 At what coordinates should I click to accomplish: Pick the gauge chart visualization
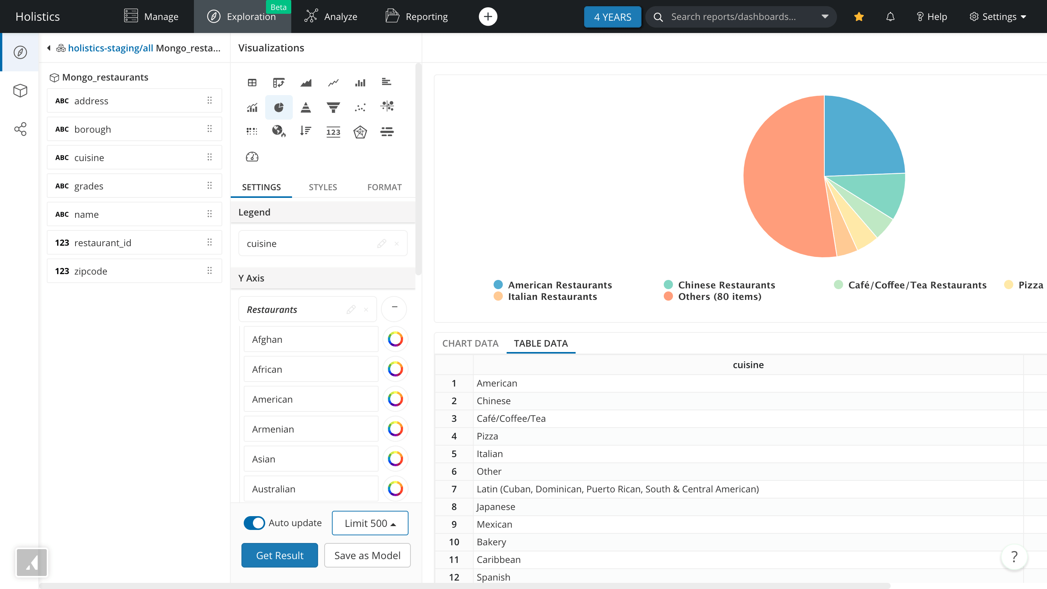pos(252,156)
